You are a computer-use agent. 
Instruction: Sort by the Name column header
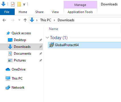coord(53,29)
